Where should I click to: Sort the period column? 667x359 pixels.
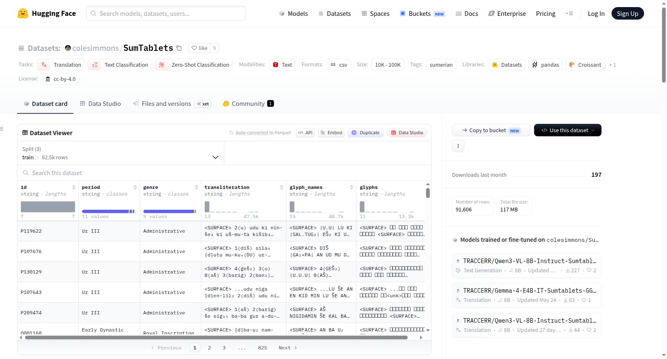(135, 187)
